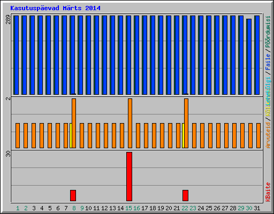Image resolution: width=274 pixels, height=214 pixels.
Task: Click the yellow visits bar on day 8
Action: coord(71,135)
